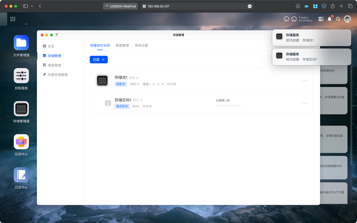357x223 pixels.
Task: Go to 总览 in the sidebar
Action: pos(51,46)
